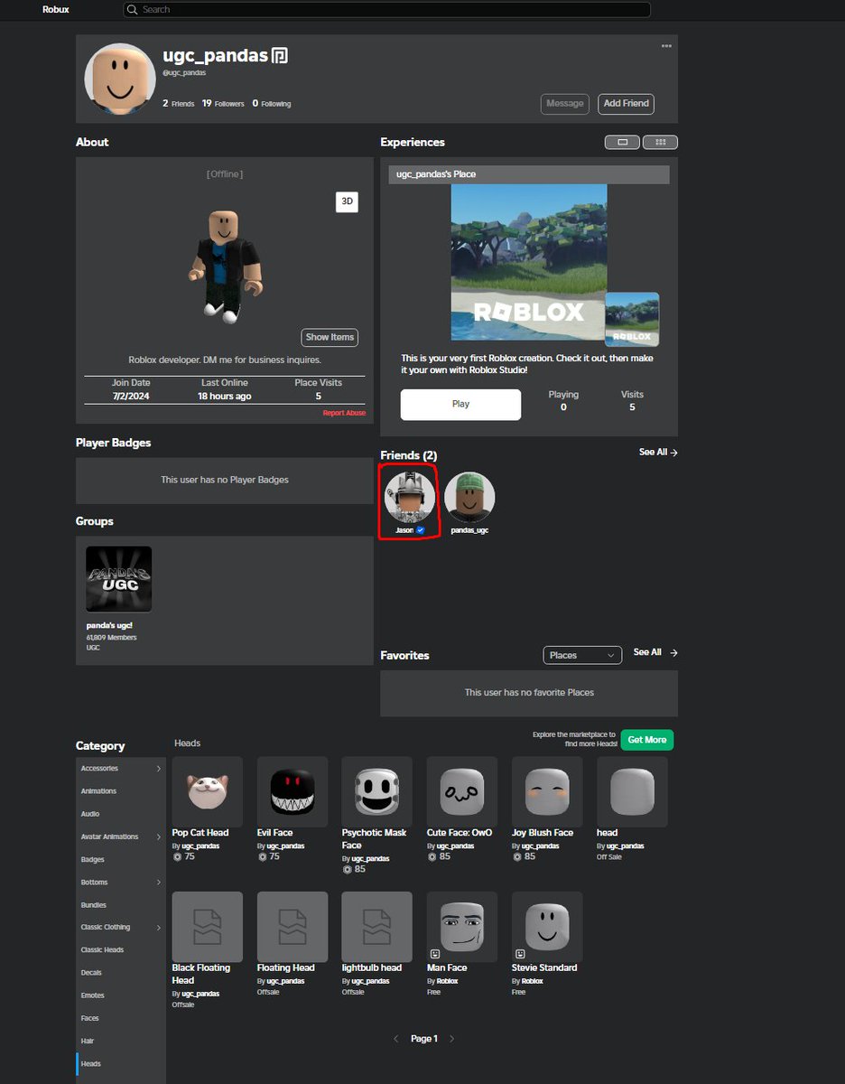Focus the Search input field
Viewport: 845px width, 1084px height.
[x=386, y=10]
